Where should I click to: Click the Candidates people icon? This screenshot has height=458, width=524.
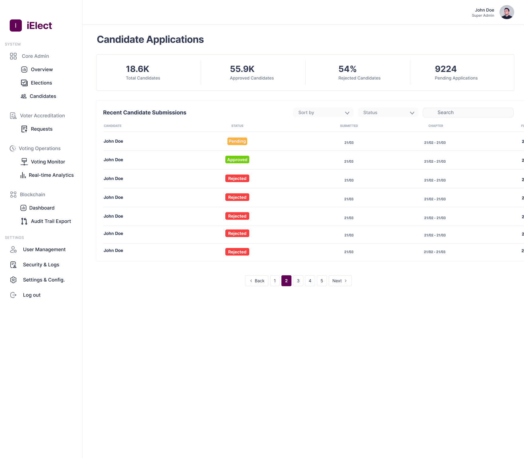coord(24,96)
